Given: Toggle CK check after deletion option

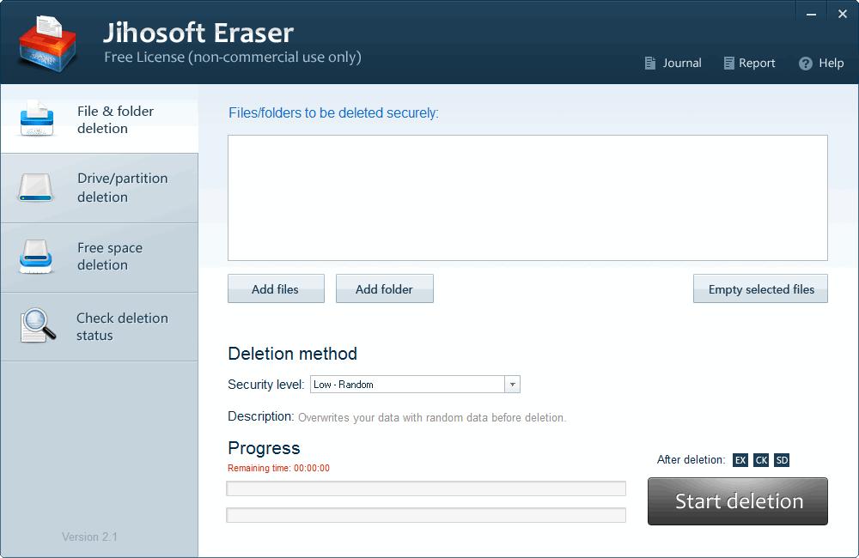Looking at the screenshot, I should click(x=761, y=460).
